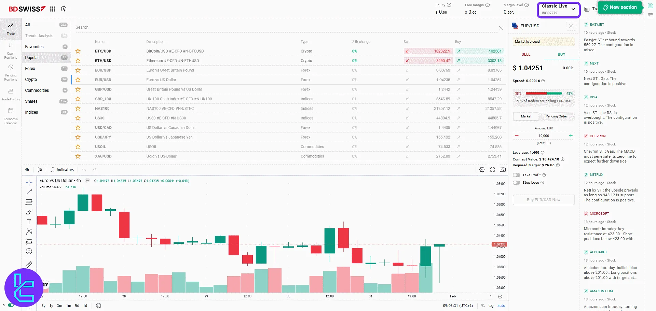Image resolution: width=656 pixels, height=311 pixels.
Task: Select the crosshair cursor tool
Action: point(29,182)
